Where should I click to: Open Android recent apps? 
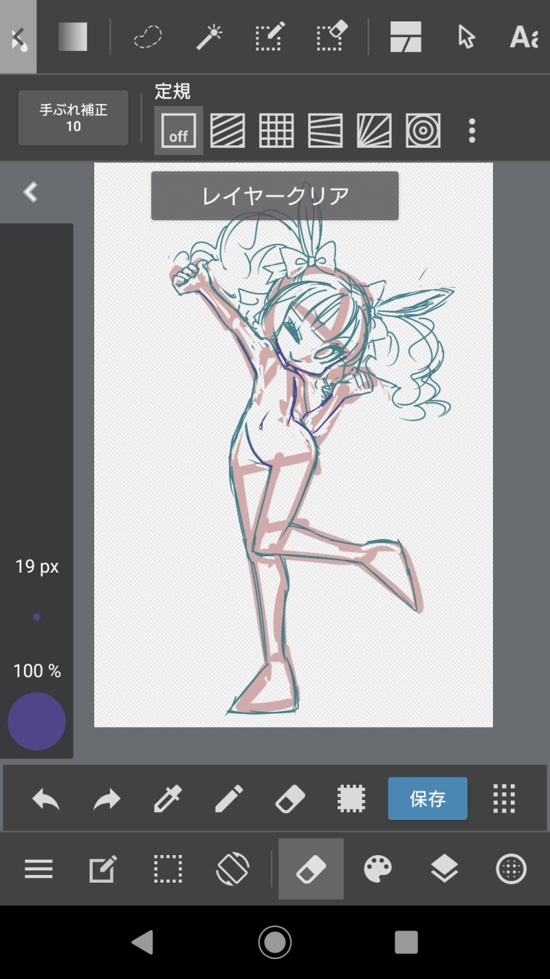[406, 942]
